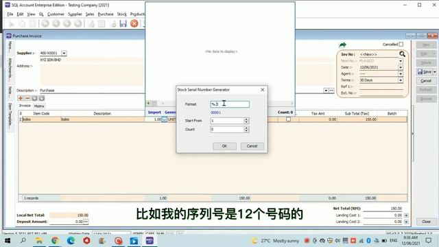Screen dimensions: 439x247
Task: Open the Purchase menu
Action: 106,14
